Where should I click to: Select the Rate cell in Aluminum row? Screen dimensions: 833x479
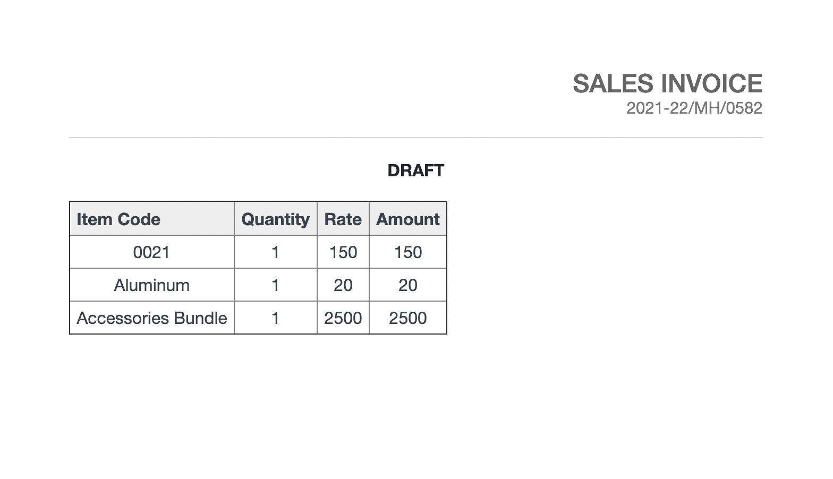pyautogui.click(x=343, y=285)
